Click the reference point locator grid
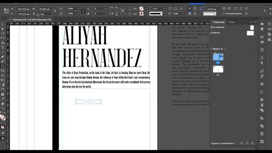Viewport: 272px width, 153px height. pyautogui.click(x=6, y=11)
